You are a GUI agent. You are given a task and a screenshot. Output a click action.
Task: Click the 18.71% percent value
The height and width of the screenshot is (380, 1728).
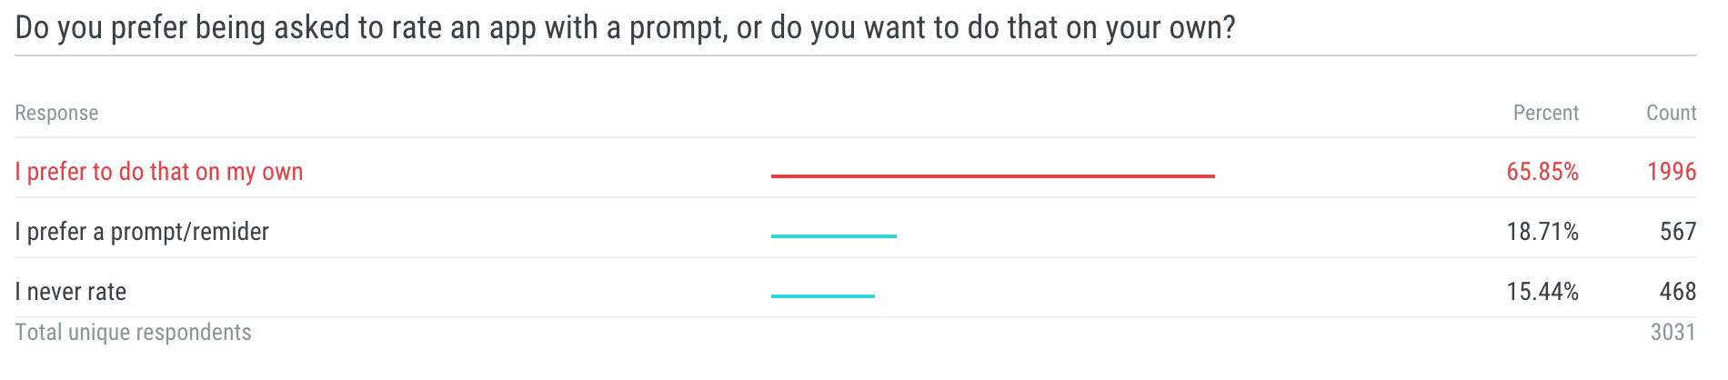tap(1542, 232)
